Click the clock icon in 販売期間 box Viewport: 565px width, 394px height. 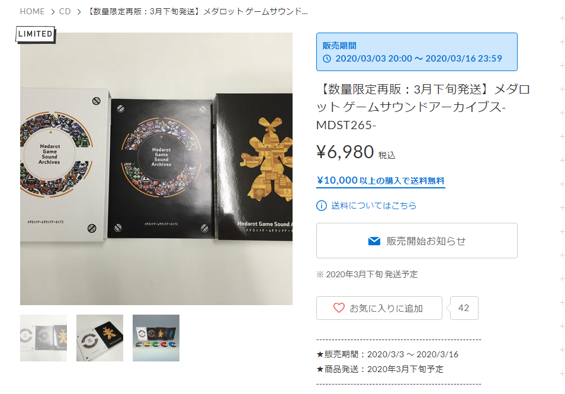[327, 59]
